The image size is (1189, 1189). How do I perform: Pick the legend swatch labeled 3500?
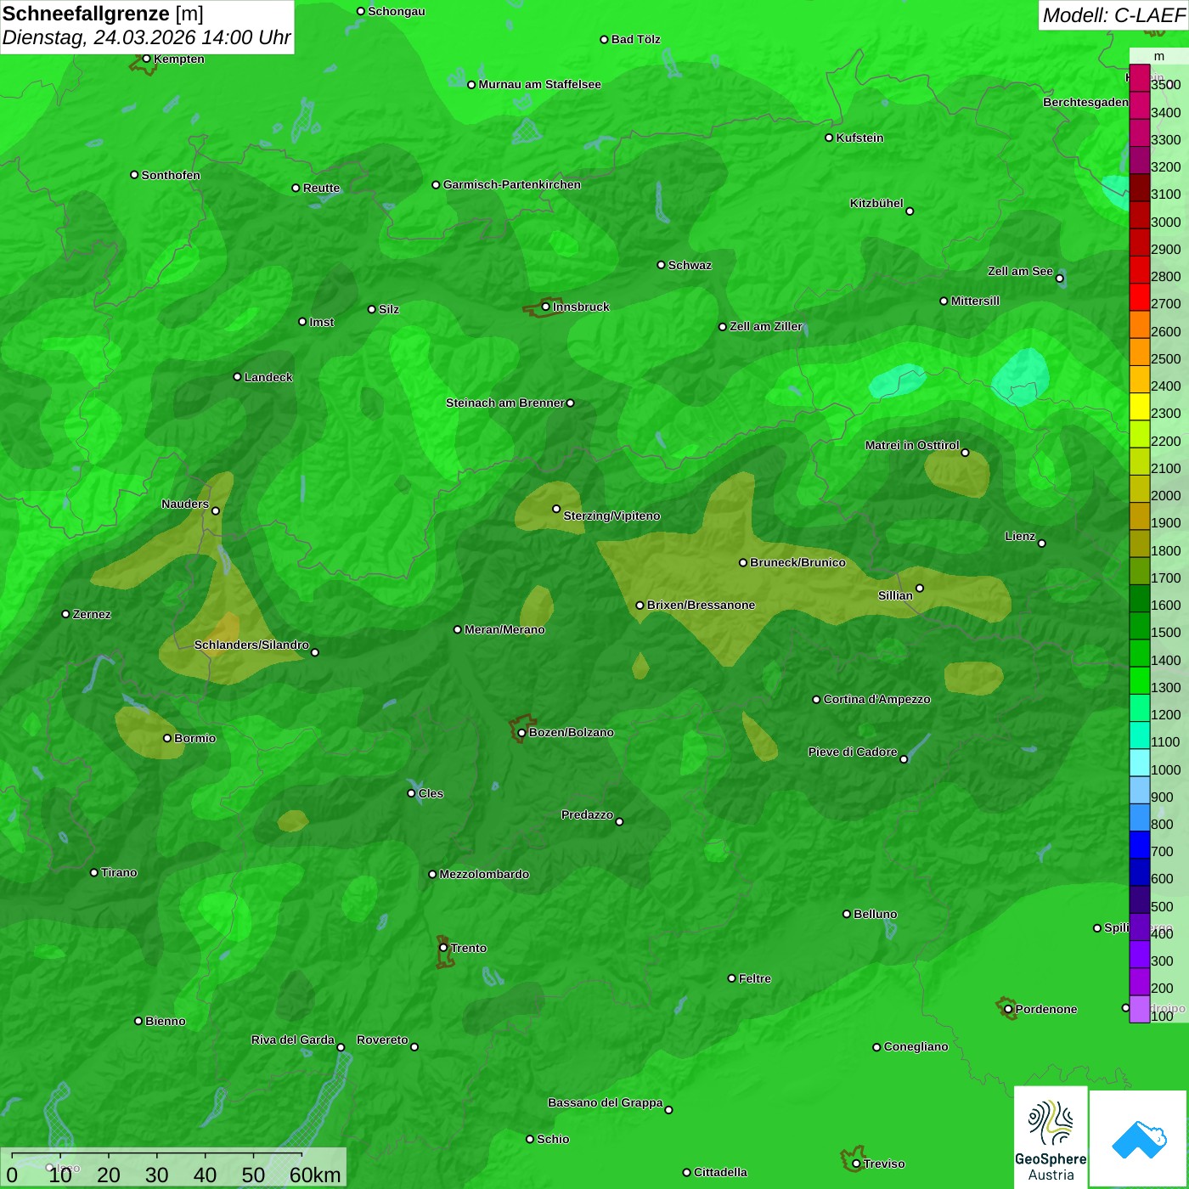coord(1140,78)
